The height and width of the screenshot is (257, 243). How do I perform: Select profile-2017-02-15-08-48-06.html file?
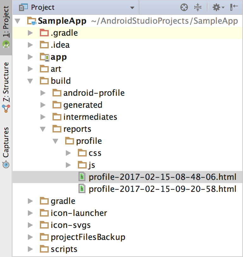[162, 177]
